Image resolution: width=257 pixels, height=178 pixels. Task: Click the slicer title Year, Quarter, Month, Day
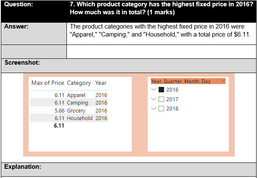coord(181,81)
